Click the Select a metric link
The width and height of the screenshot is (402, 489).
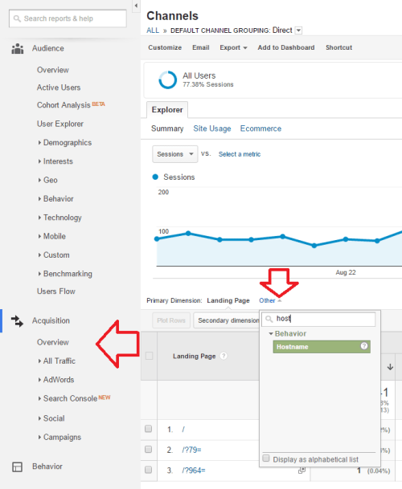click(x=240, y=154)
